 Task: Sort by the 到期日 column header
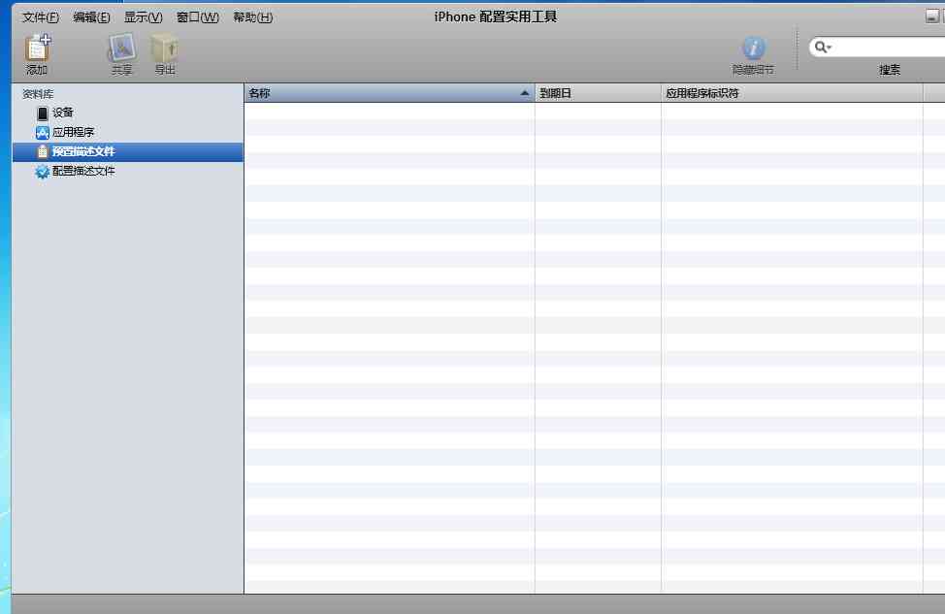[598, 93]
